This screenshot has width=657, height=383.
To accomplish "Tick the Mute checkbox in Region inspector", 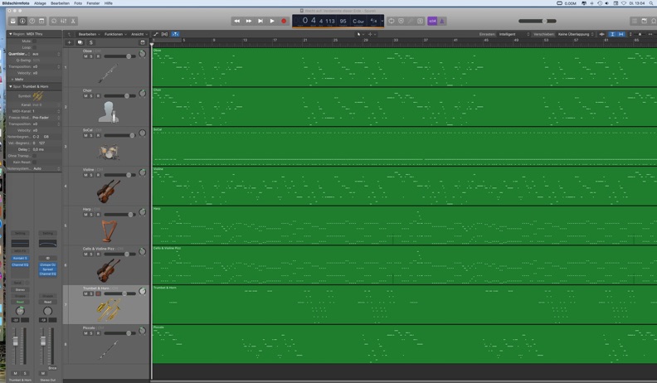I will click(x=35, y=41).
